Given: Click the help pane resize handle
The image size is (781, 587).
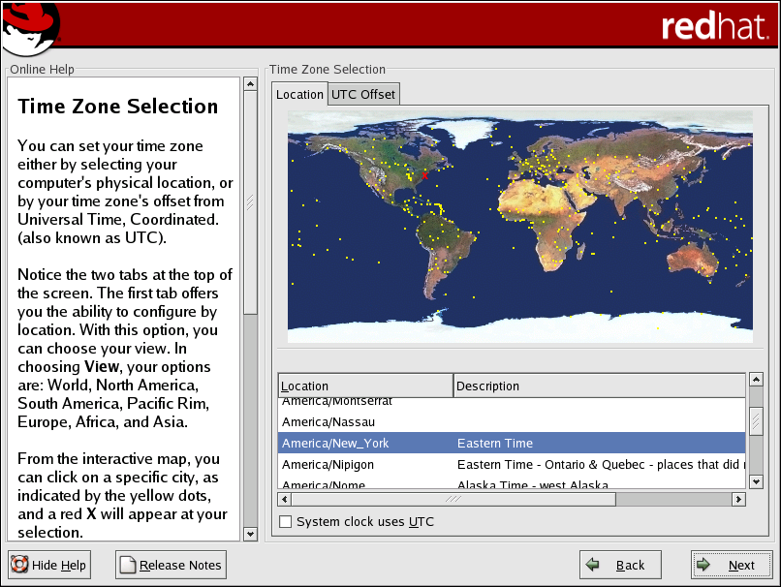Looking at the screenshot, I should click(x=250, y=202).
